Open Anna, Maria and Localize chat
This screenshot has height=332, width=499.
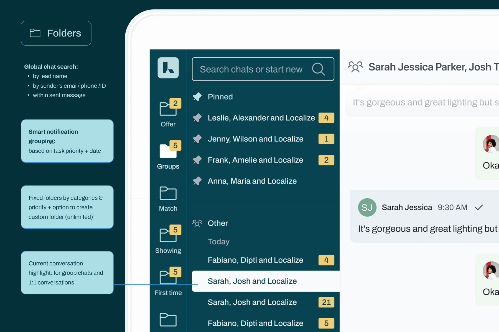click(263, 181)
